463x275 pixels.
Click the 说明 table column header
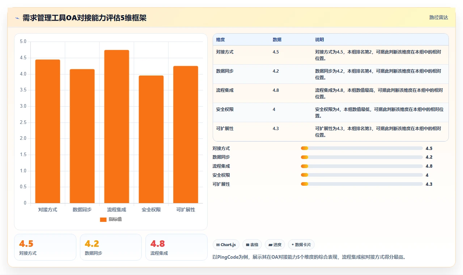[319, 39]
